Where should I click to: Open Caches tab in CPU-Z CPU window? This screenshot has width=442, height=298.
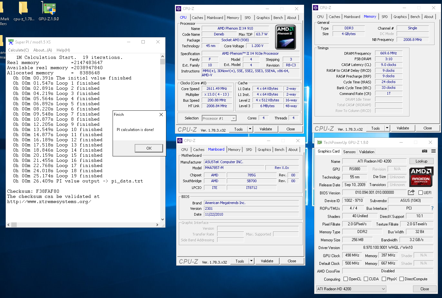coord(197,18)
